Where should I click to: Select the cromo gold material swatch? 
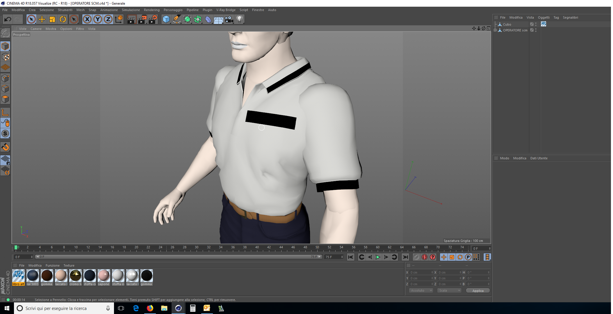(x=75, y=276)
